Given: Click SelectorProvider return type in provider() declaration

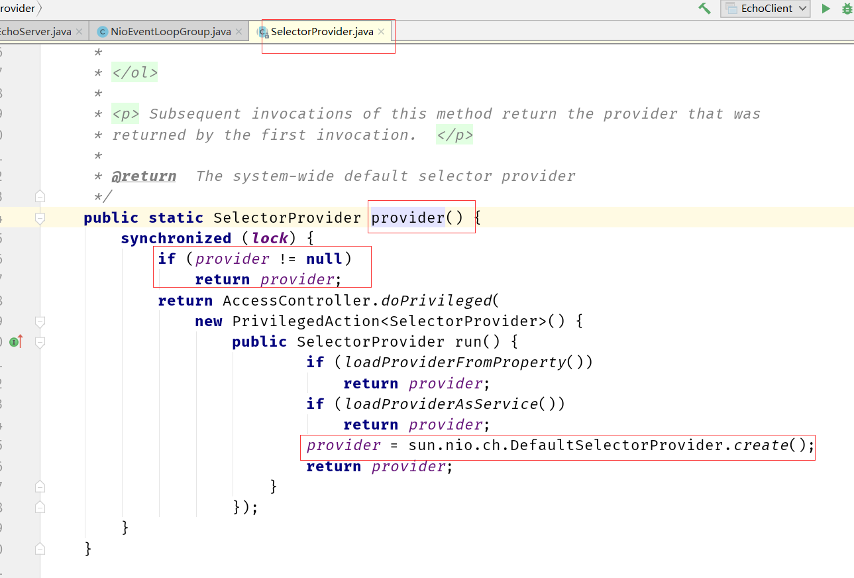Looking at the screenshot, I should tap(287, 217).
